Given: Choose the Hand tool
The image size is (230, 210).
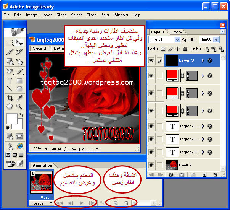Looking at the screenshot, I should [10, 107].
